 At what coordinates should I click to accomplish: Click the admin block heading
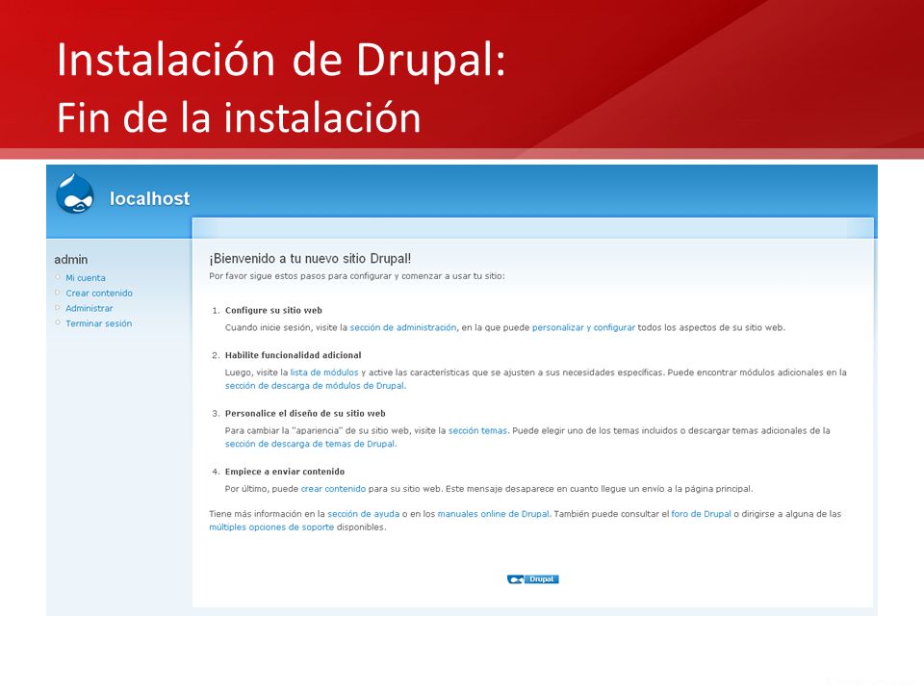coord(70,259)
